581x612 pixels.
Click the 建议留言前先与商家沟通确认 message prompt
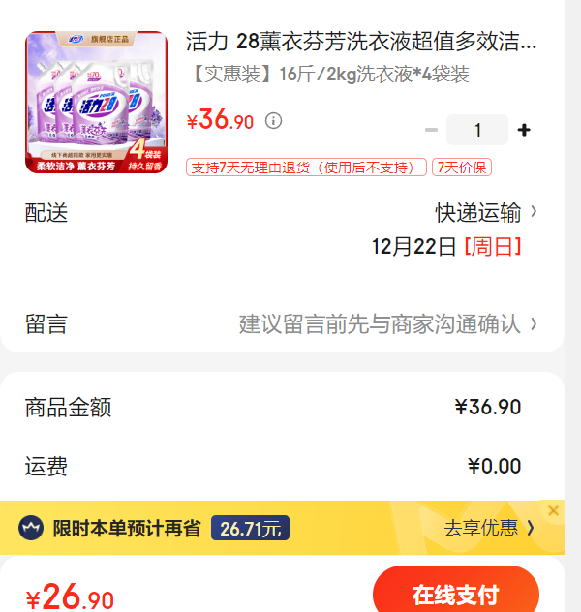[380, 324]
